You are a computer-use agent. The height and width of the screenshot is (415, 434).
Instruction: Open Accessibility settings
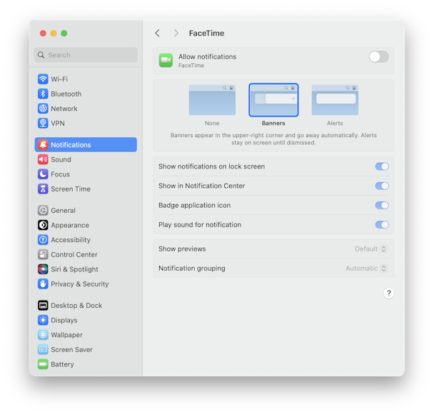(x=86, y=239)
